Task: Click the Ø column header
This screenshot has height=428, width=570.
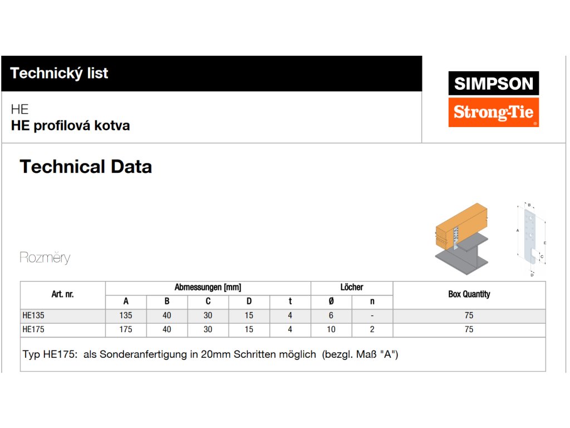Action: pos(331,301)
